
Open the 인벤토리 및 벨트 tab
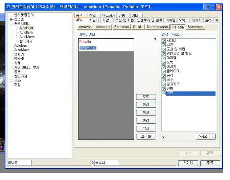point(149,20)
